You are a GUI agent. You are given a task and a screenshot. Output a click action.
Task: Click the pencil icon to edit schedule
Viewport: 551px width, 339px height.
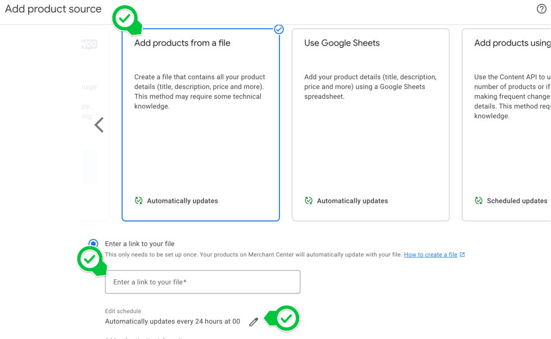[x=254, y=322]
